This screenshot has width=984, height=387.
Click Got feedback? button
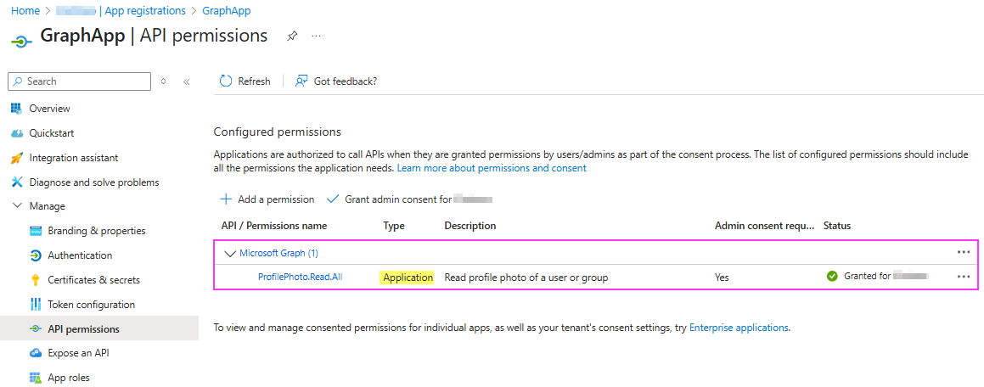coord(336,81)
